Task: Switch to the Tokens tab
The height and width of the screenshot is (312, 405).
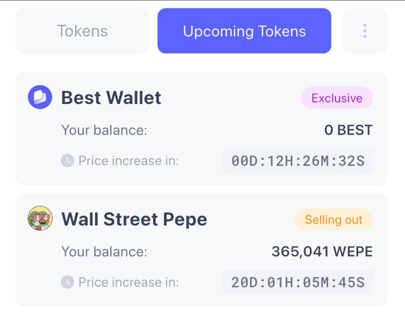Action: coord(82,31)
